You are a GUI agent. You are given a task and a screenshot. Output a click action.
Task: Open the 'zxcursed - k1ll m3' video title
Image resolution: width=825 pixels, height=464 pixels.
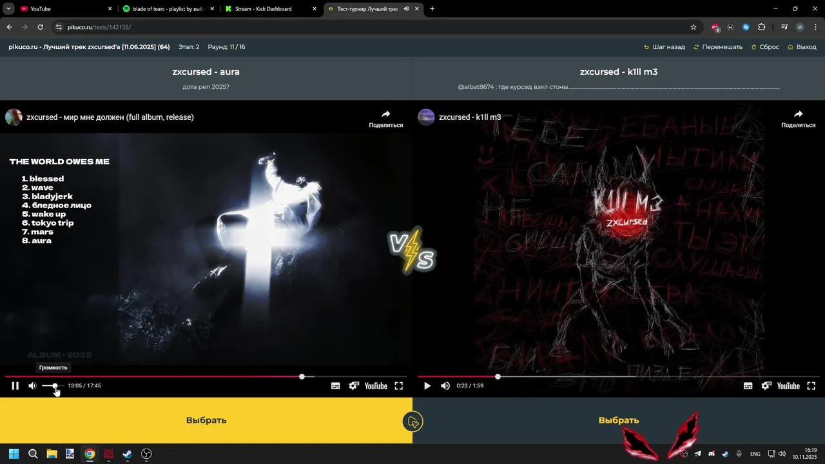tap(470, 117)
